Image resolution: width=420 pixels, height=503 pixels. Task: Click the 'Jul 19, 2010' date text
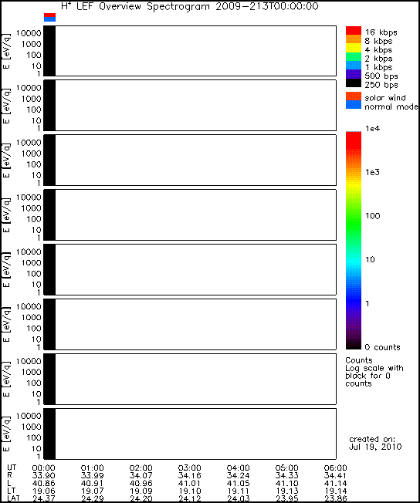[x=375, y=447]
